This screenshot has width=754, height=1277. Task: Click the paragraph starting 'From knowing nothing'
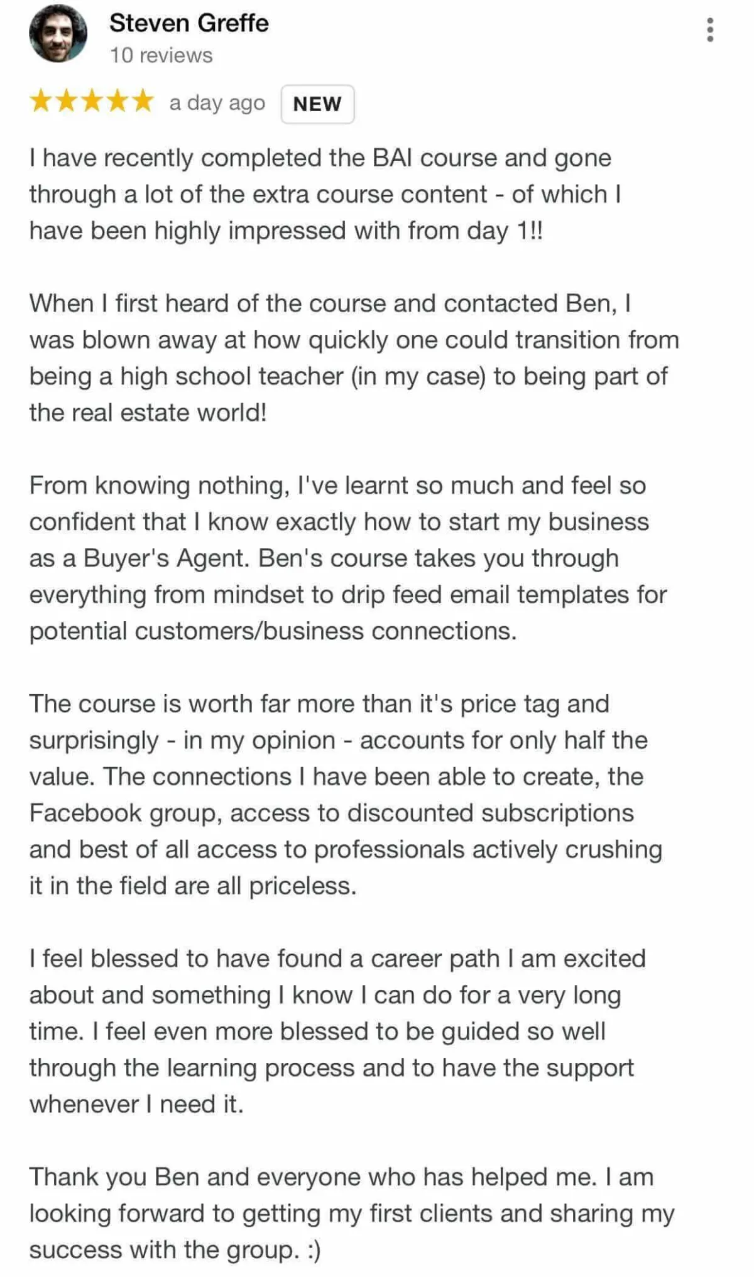pos(348,558)
